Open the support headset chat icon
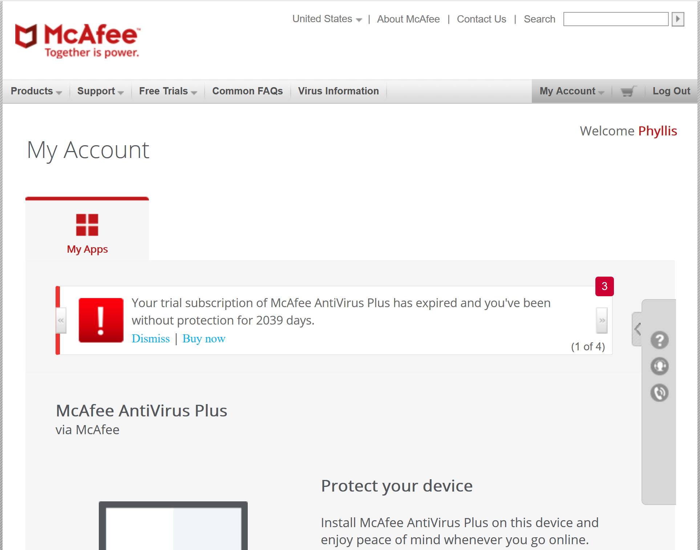 (659, 366)
